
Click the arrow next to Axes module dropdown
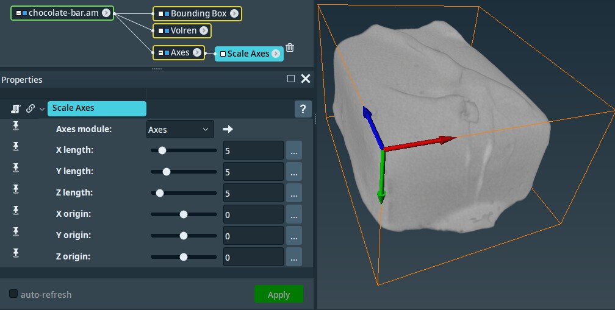click(x=228, y=129)
